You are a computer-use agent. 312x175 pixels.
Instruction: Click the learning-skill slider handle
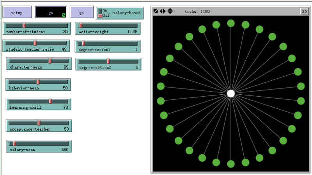click(x=50, y=101)
